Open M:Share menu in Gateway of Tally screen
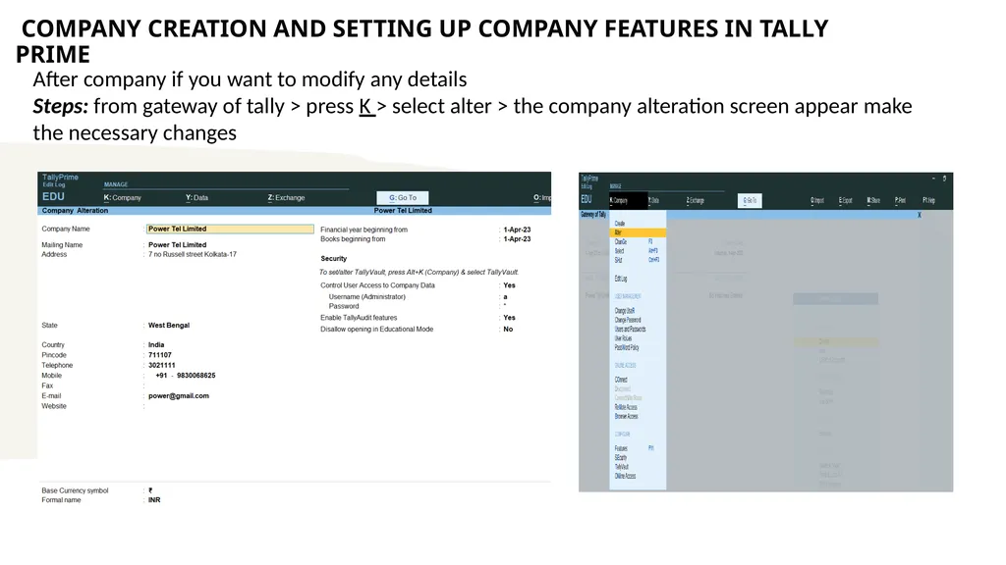 (873, 200)
